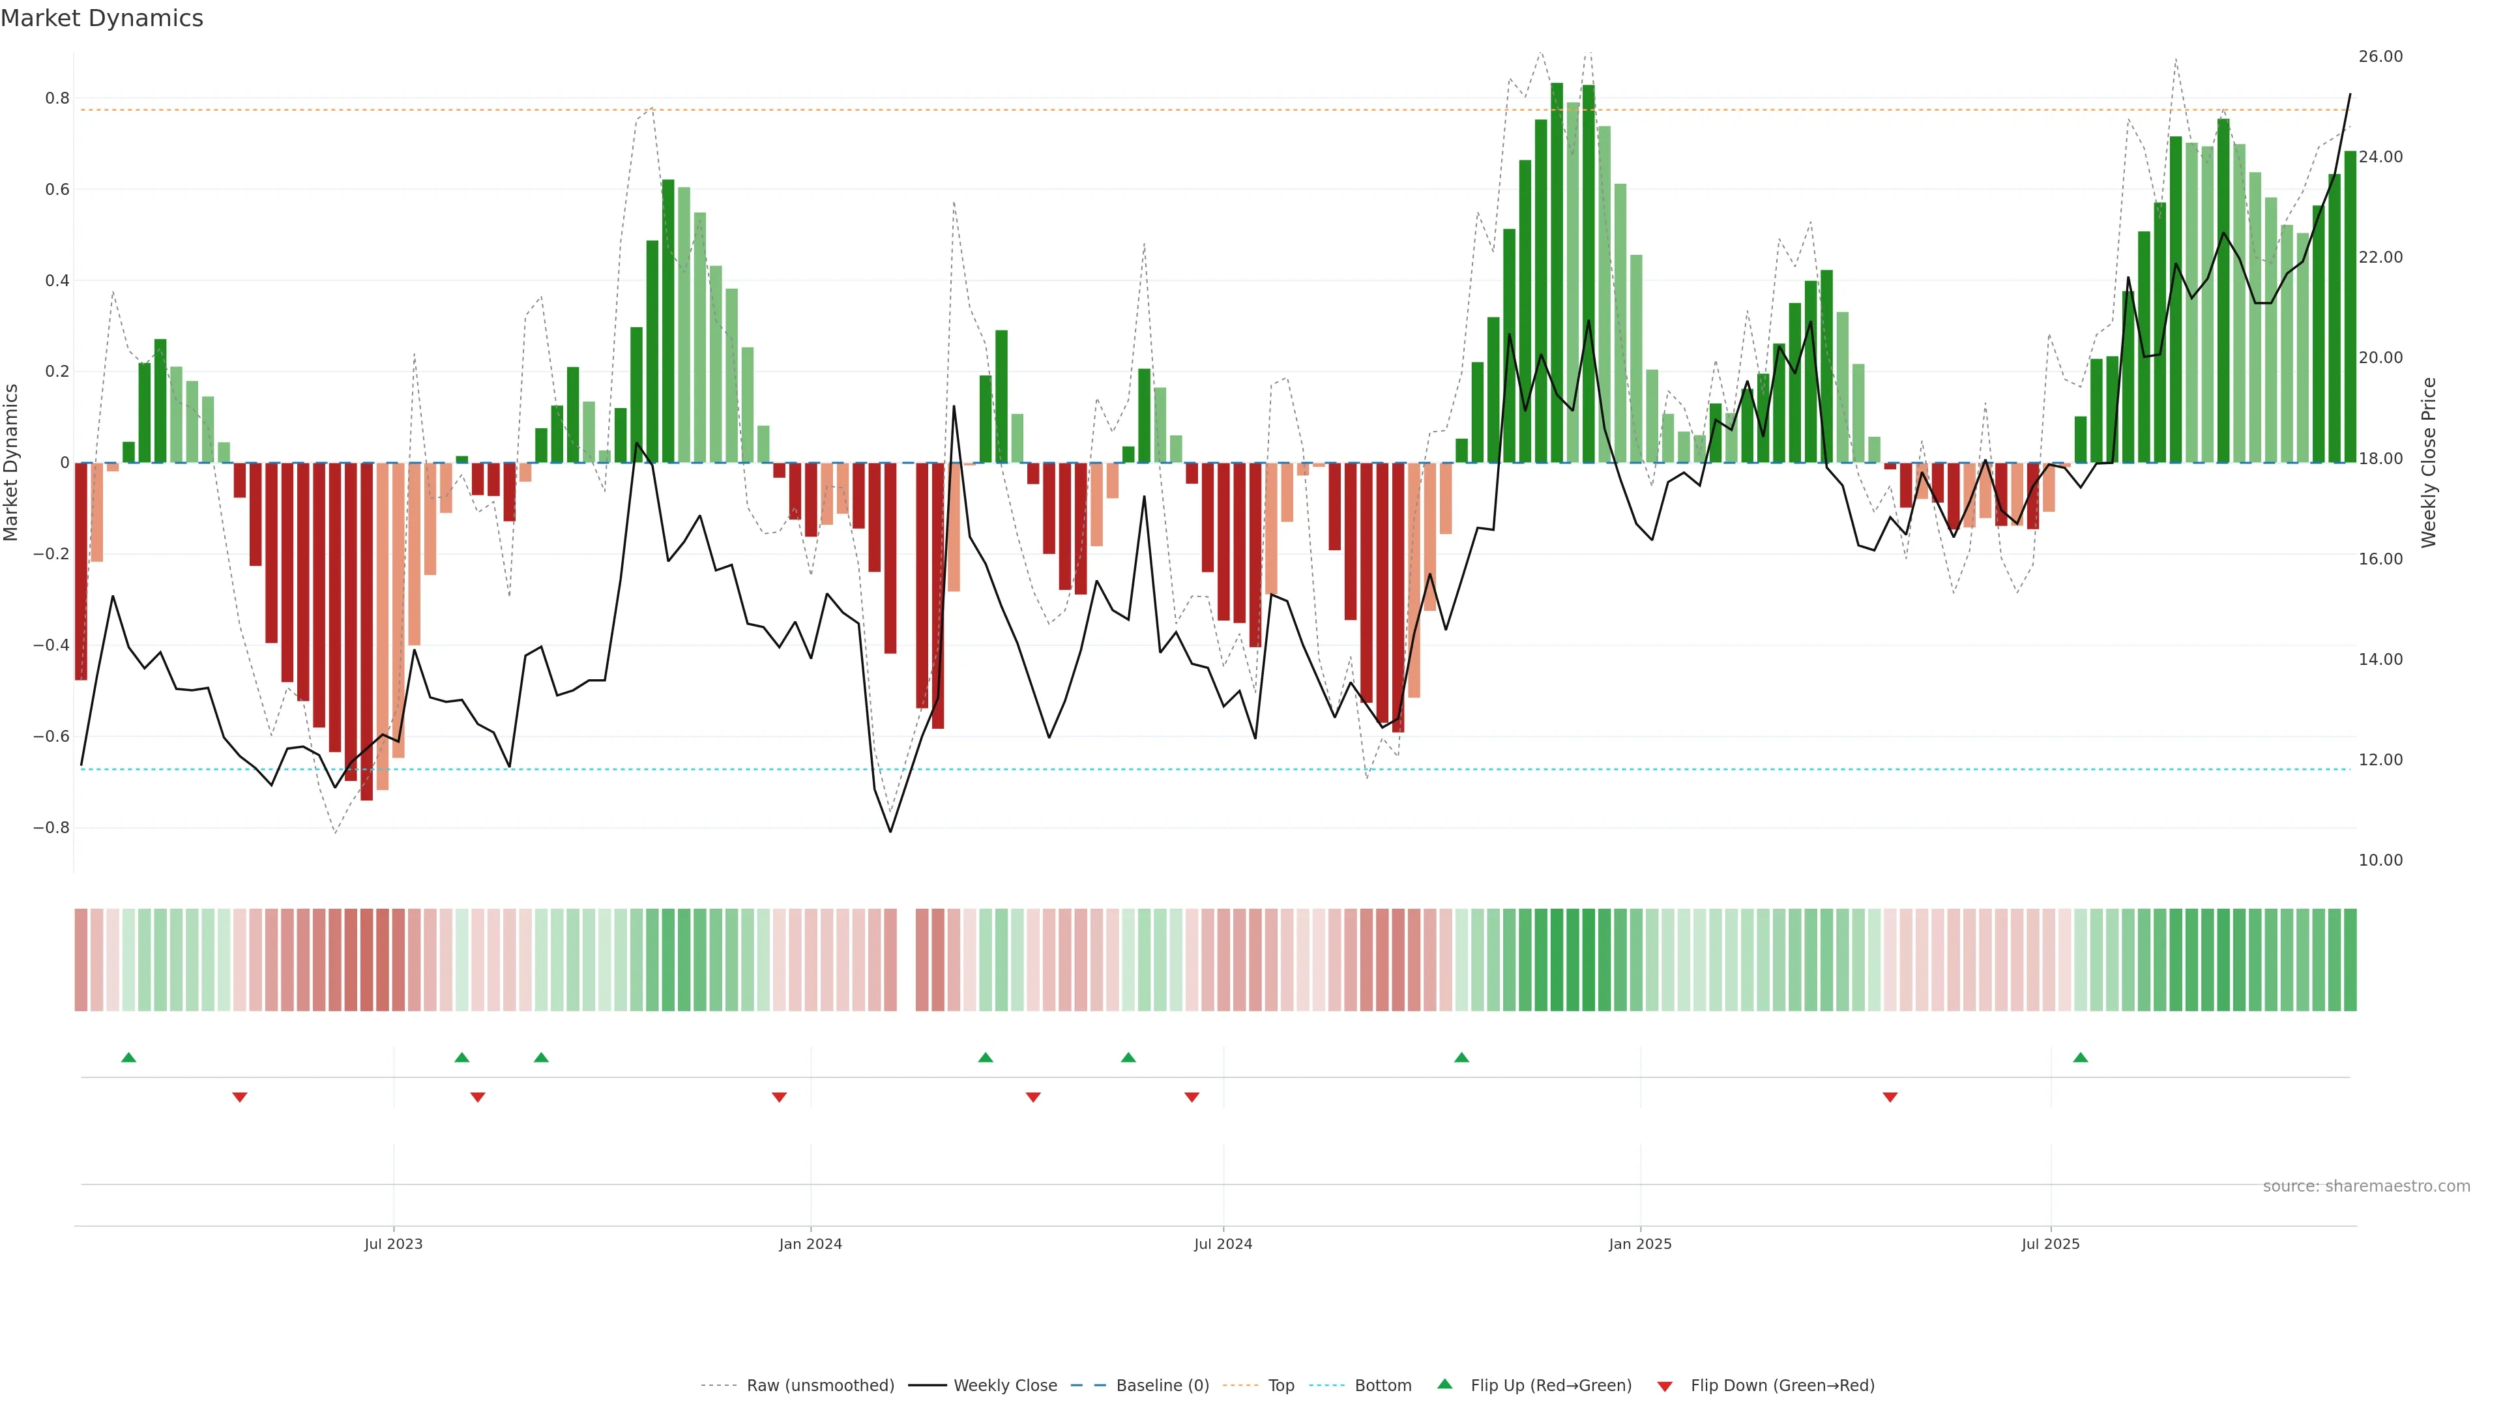
Task: Click the Flip Down red triangle legend icon
Action: click(1665, 1386)
